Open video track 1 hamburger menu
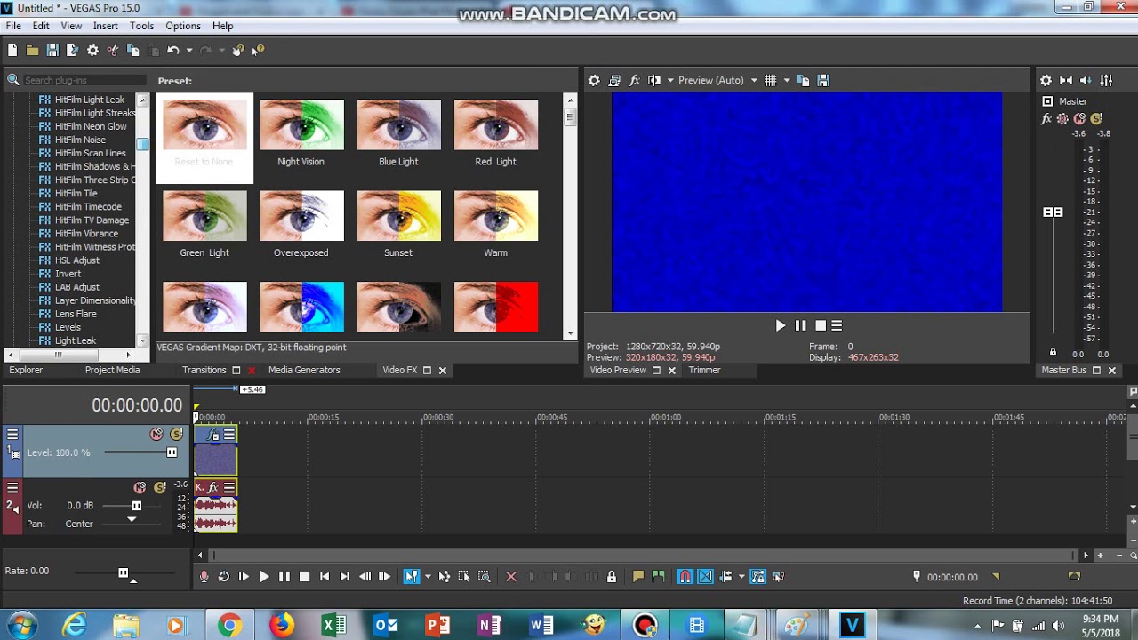 click(x=12, y=435)
